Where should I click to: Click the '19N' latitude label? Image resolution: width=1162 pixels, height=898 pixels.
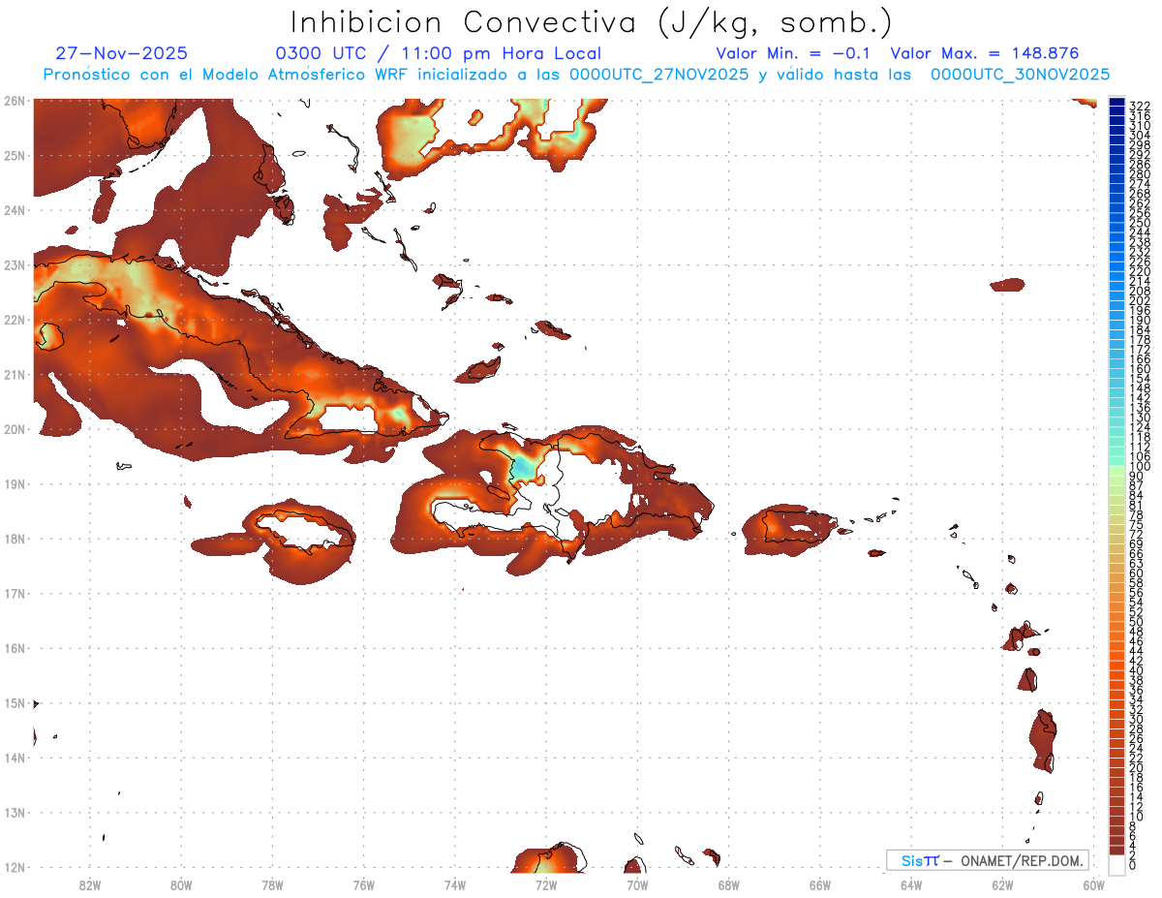14,484
